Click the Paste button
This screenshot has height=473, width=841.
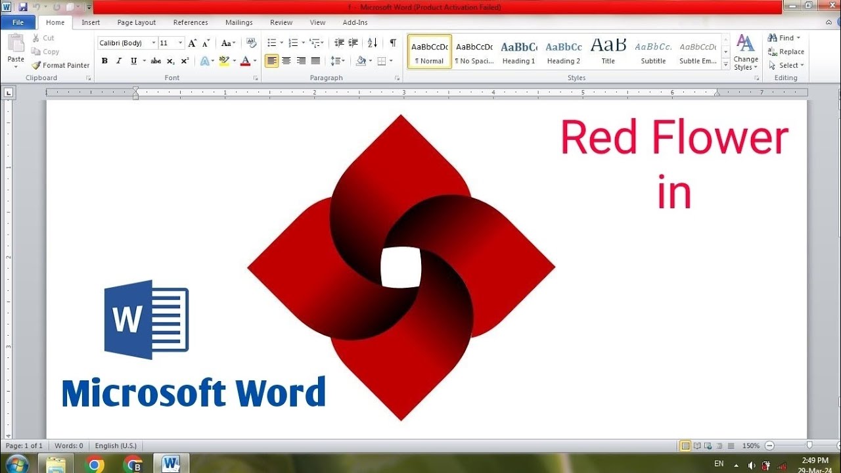[x=16, y=50]
